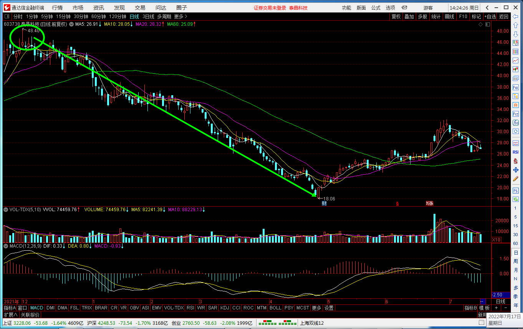Select the candlestick chart icon in sidebar
Viewport: 523px width, 329px height.
click(x=516, y=69)
